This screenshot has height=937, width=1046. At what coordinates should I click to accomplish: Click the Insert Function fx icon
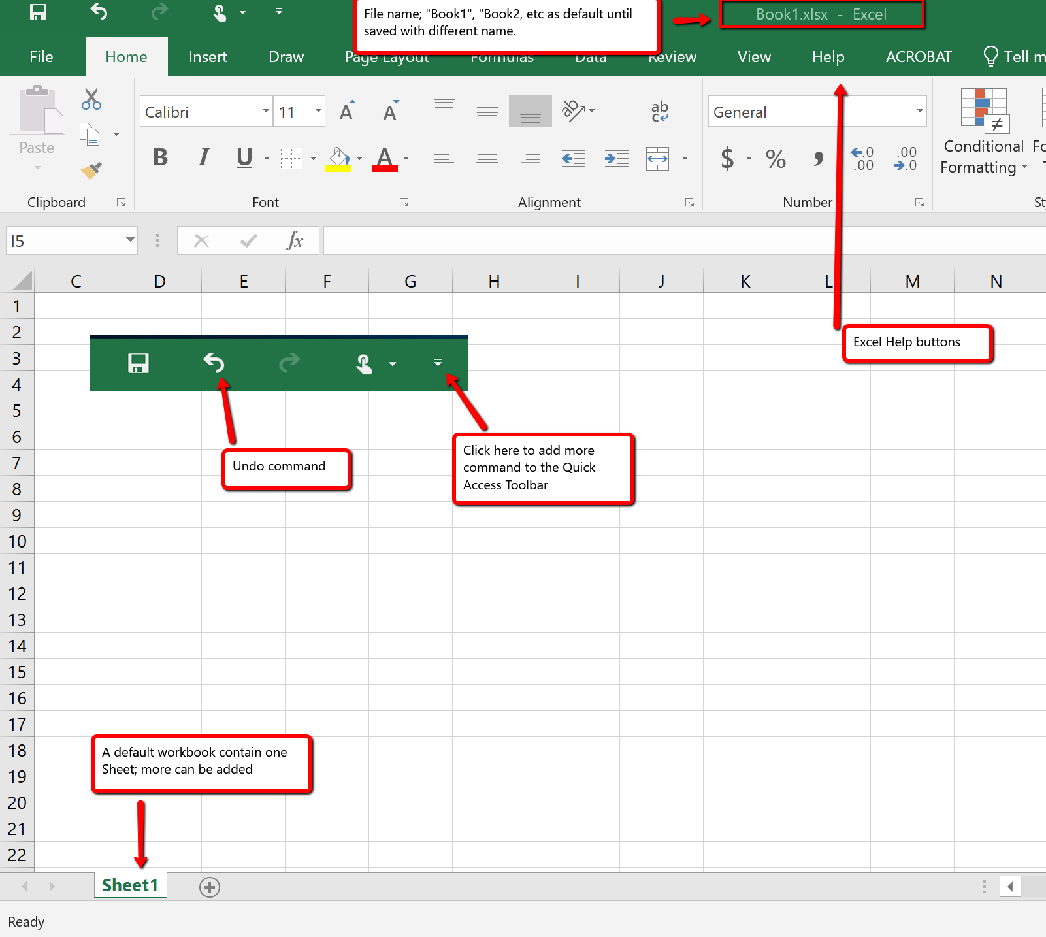click(295, 241)
